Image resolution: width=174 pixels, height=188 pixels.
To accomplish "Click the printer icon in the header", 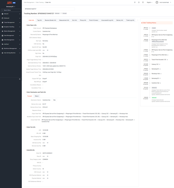I will [143, 2].
